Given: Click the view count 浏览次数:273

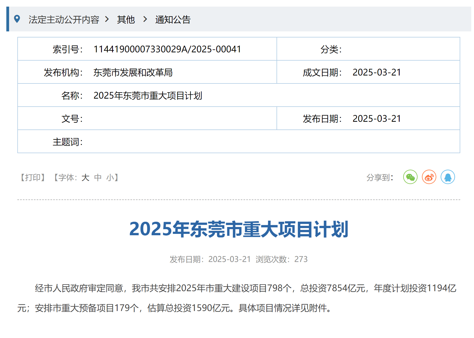Looking at the screenshot, I should point(281,259).
